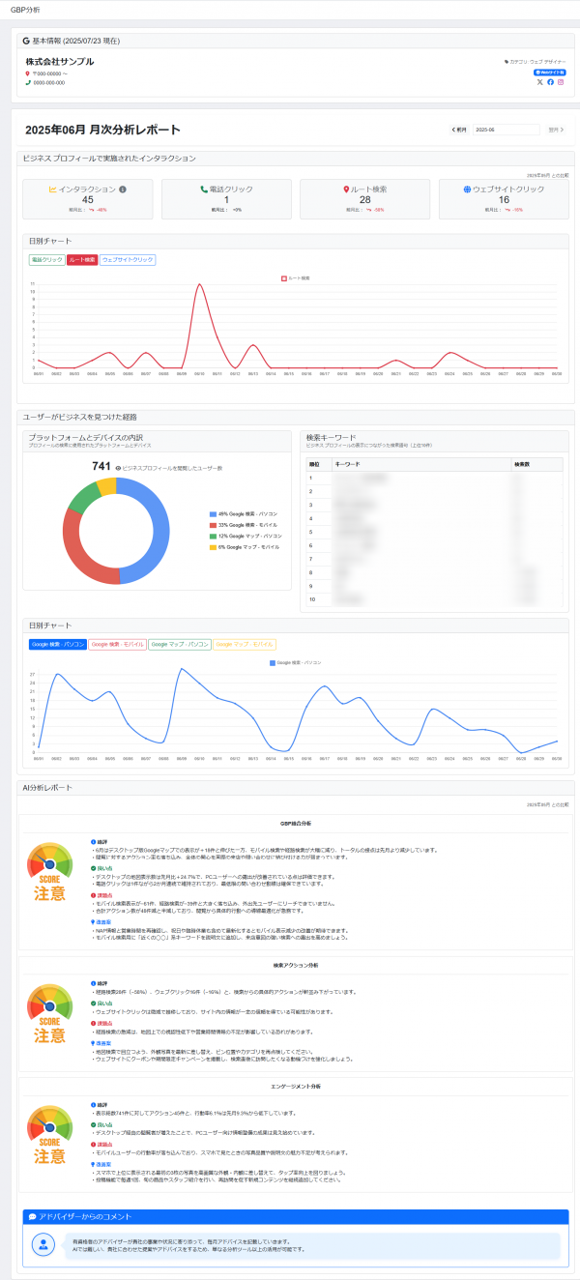Click the score gauge in 検索アクション分析
Screen dimensions: 580x1280
[49, 1012]
